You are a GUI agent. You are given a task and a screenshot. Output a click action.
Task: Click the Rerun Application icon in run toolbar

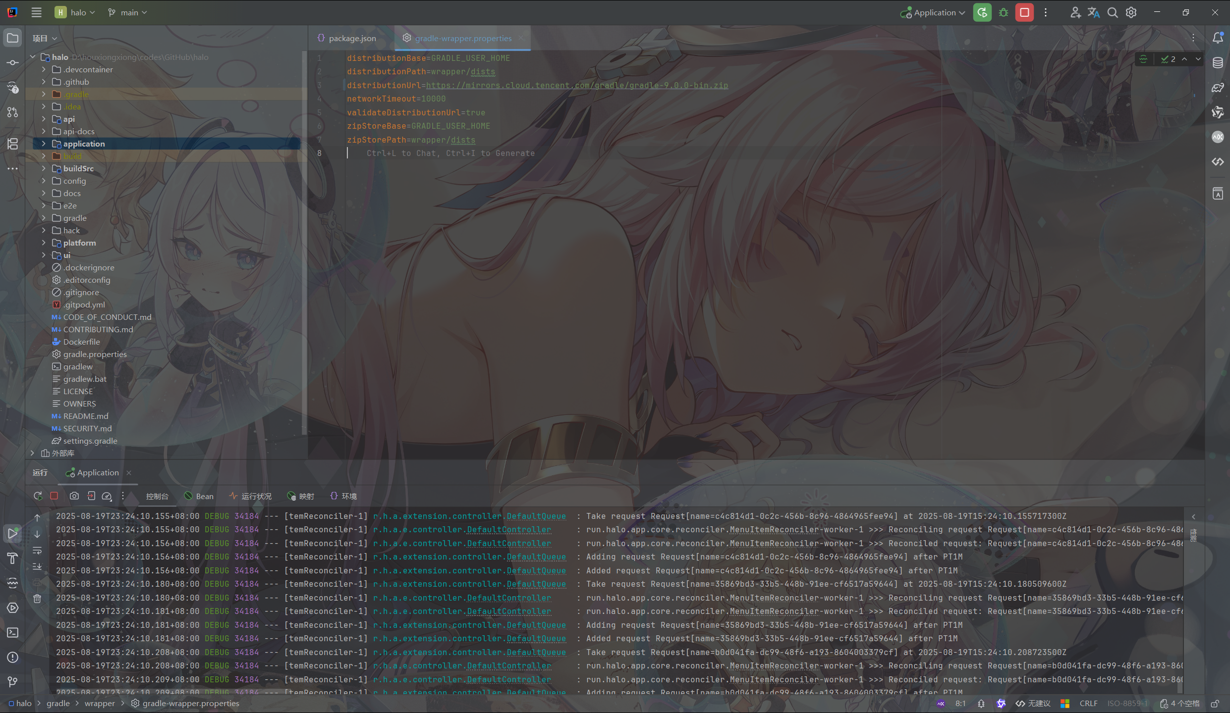[x=38, y=496]
